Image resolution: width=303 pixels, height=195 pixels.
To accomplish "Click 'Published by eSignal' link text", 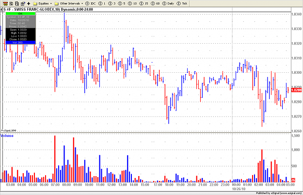I will click(x=279, y=193).
